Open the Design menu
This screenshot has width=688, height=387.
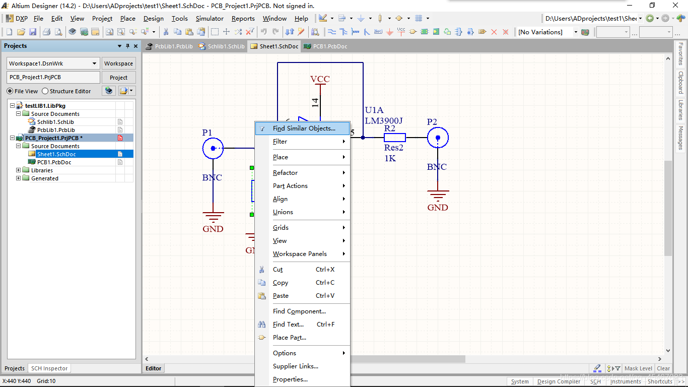click(x=154, y=18)
